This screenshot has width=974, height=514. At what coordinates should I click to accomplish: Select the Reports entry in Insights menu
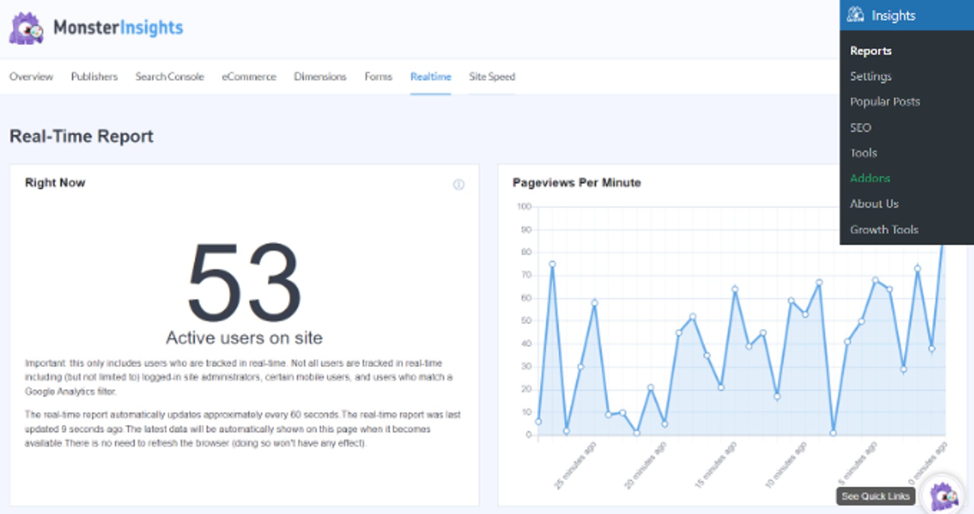click(x=871, y=51)
